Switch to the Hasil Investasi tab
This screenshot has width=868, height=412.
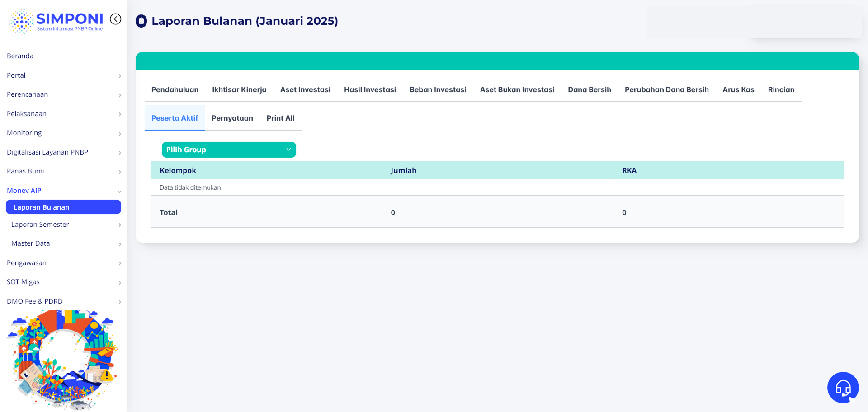coord(370,89)
